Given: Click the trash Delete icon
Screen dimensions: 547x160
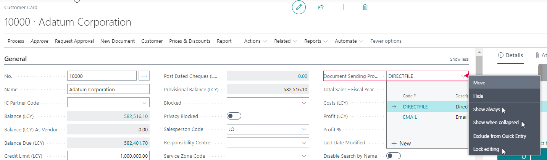Looking at the screenshot, I should pyautogui.click(x=365, y=7).
